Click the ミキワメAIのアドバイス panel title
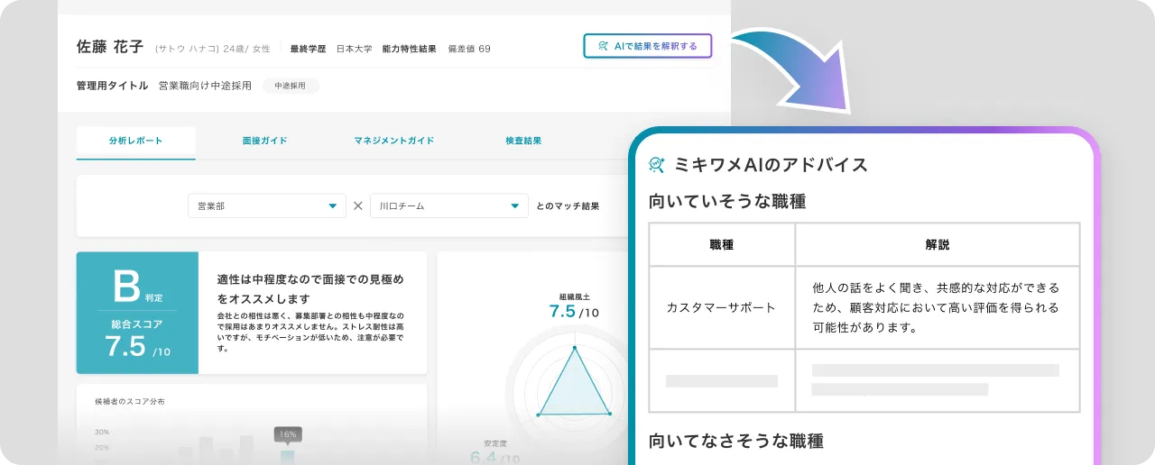The width and height of the screenshot is (1155, 465). pyautogui.click(x=771, y=165)
